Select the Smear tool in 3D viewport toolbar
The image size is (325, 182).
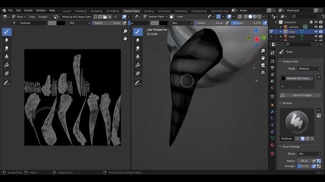[138, 49]
